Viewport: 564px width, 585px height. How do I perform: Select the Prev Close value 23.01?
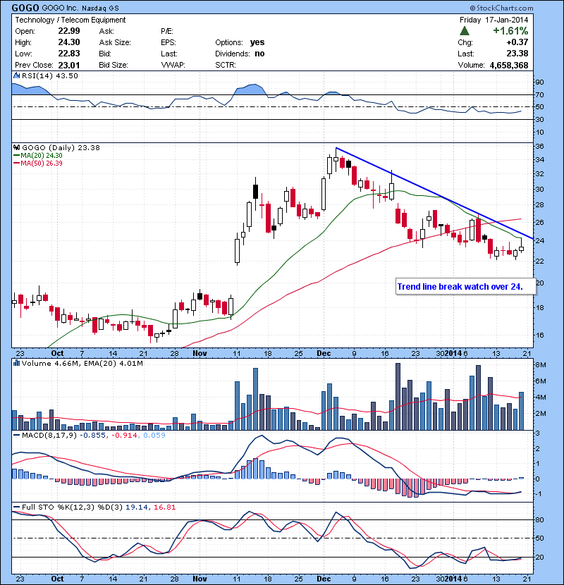coord(69,66)
